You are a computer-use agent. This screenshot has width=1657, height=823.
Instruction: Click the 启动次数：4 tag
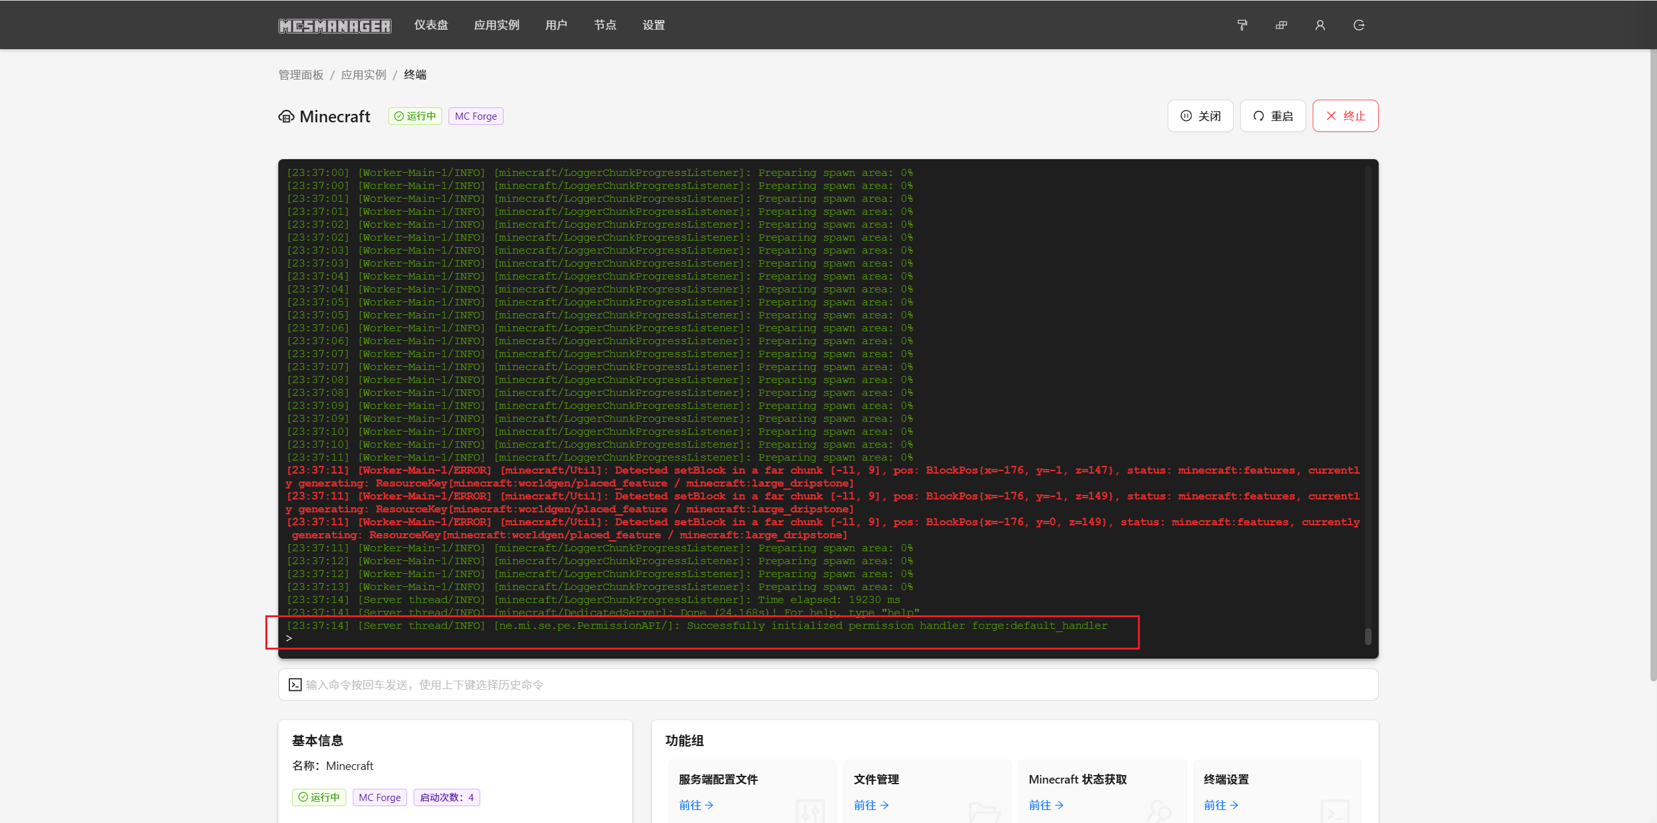click(447, 797)
